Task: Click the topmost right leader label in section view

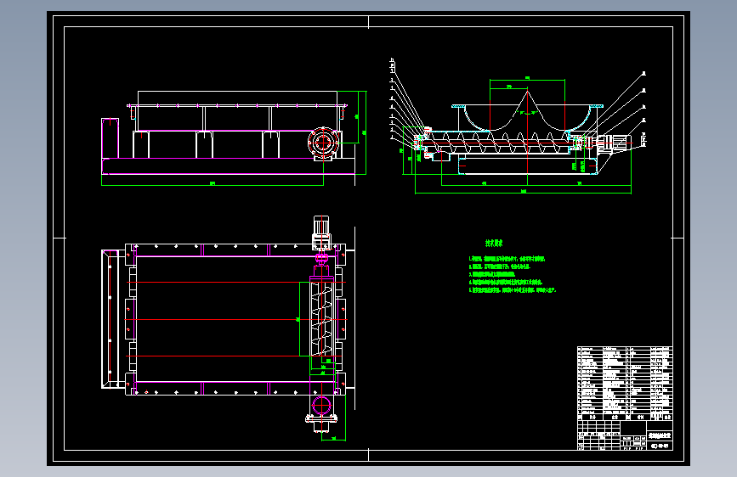Action: coord(644,74)
